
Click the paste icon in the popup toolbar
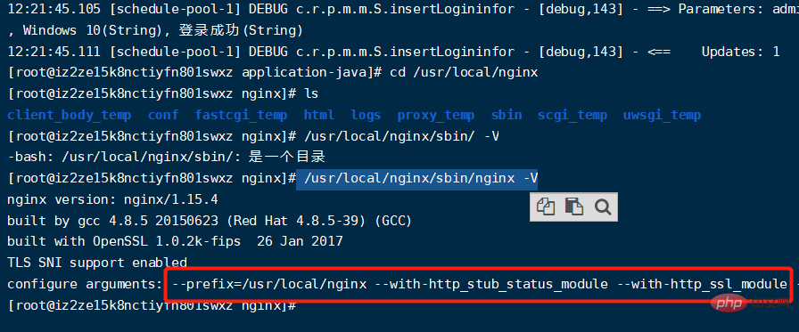pos(573,206)
